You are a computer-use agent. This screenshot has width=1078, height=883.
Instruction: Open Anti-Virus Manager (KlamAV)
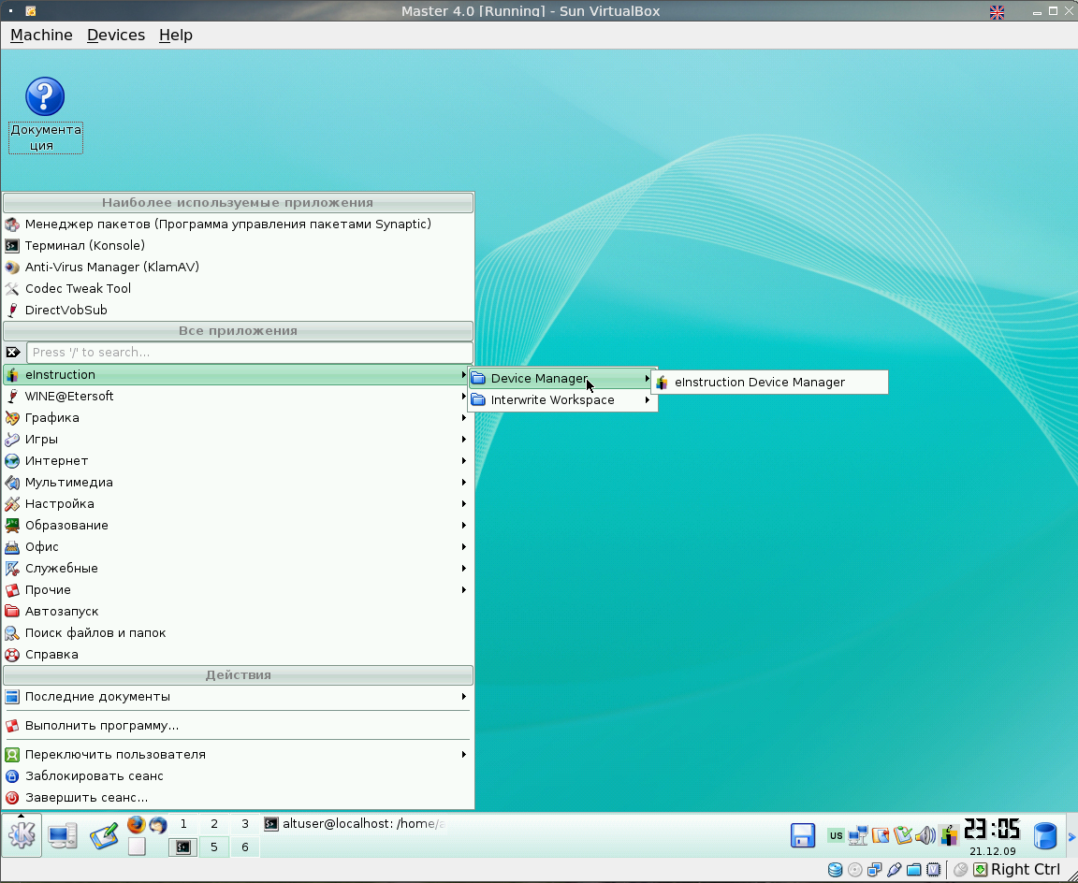238,268
